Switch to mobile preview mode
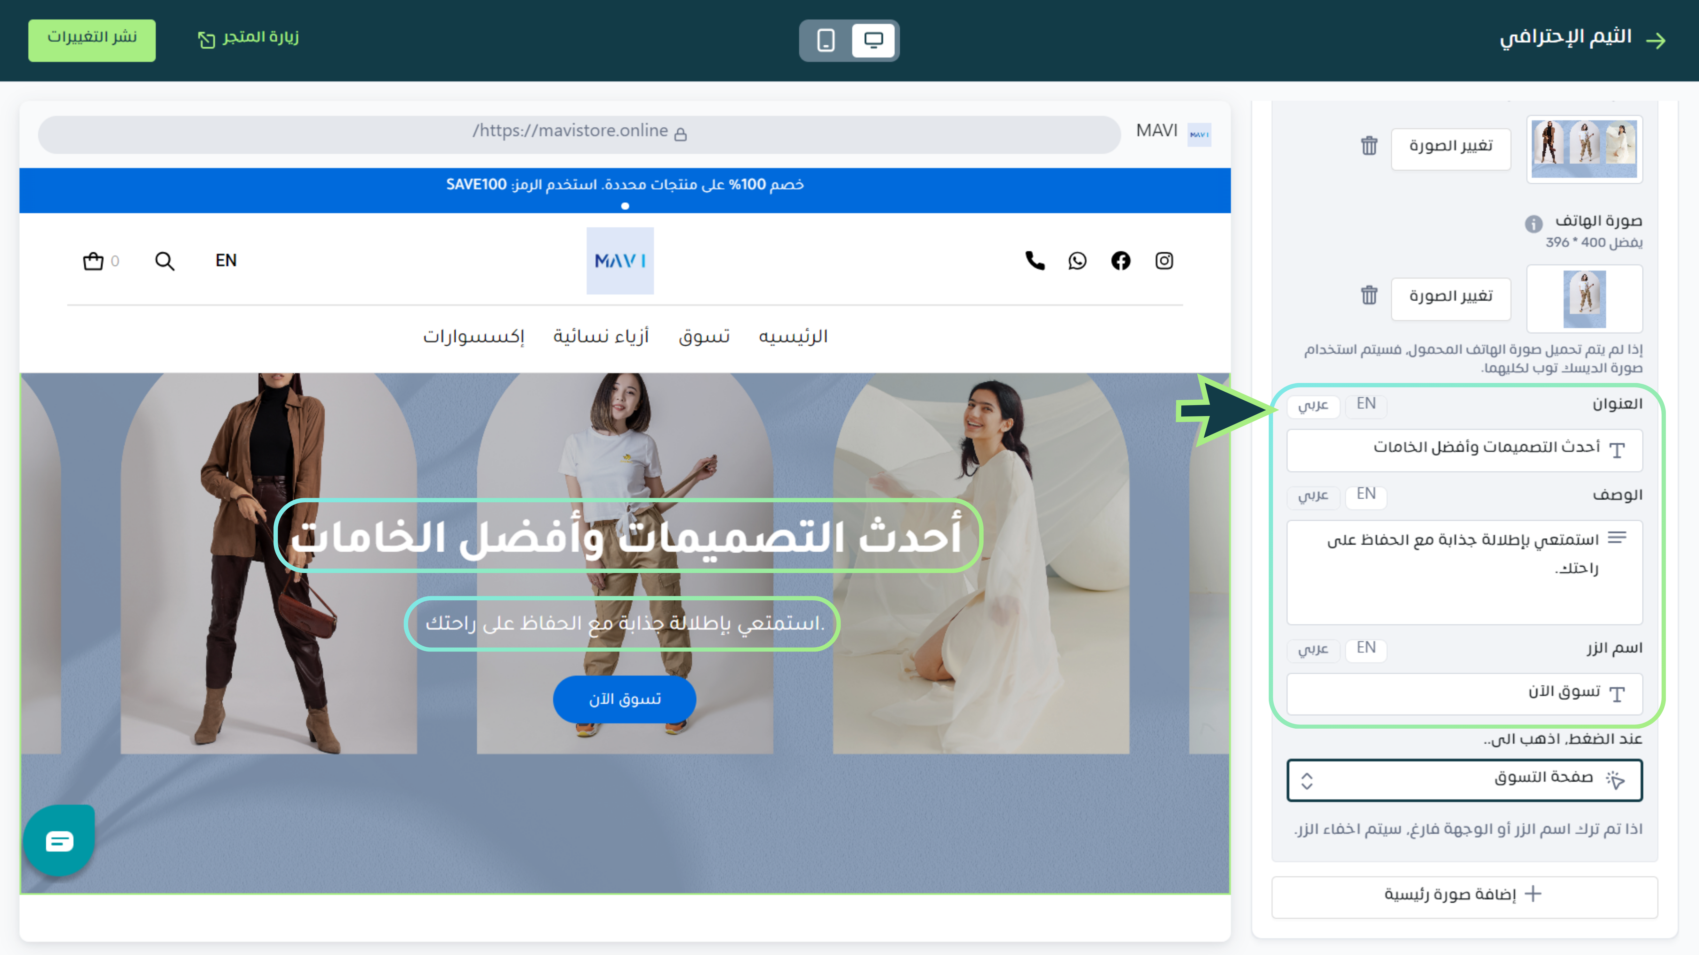1699x955 pixels. [826, 40]
